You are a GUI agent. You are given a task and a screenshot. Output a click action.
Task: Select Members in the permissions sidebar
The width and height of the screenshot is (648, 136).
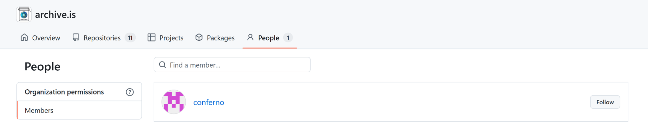(39, 110)
